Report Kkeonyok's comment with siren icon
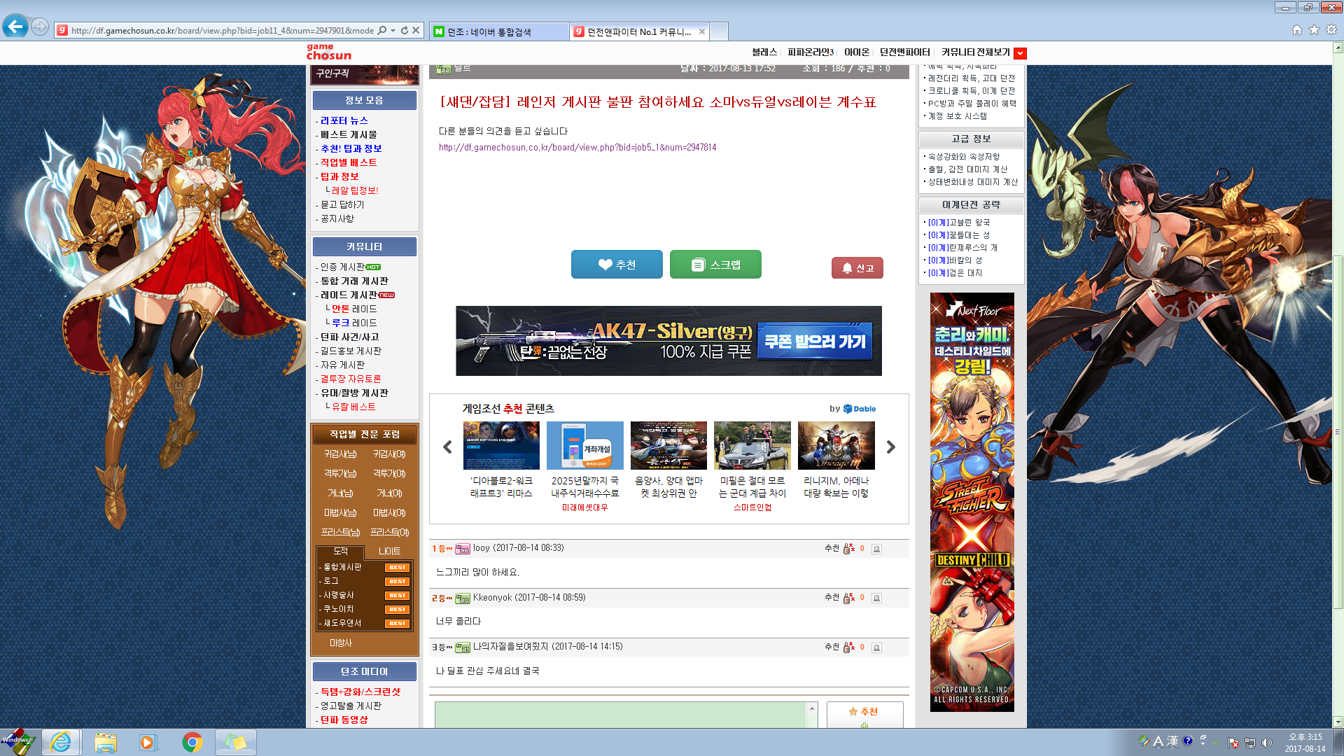The width and height of the screenshot is (1344, 756). [x=876, y=598]
